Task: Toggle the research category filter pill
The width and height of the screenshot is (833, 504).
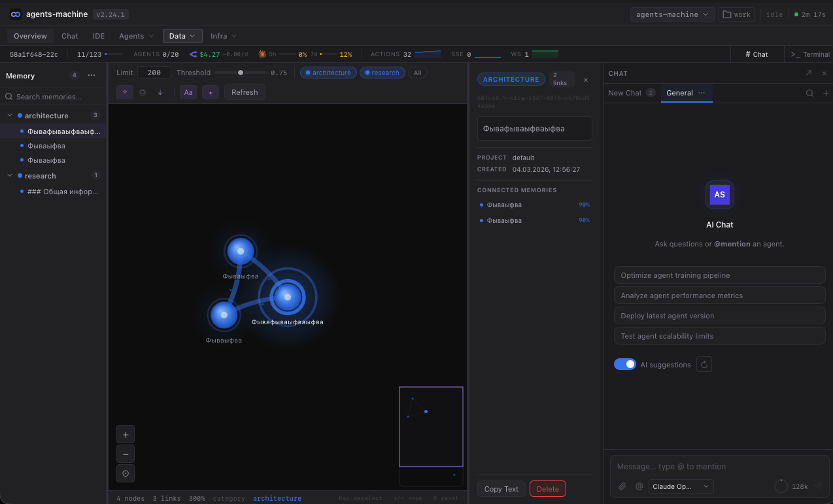Action: 382,73
